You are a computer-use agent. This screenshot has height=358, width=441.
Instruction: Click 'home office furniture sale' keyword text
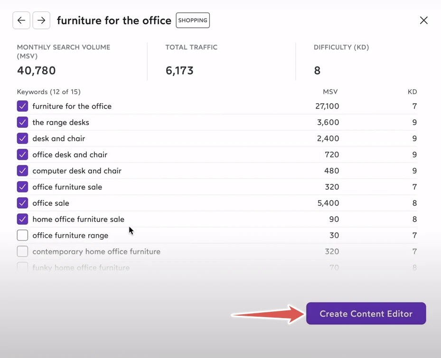tap(78, 219)
